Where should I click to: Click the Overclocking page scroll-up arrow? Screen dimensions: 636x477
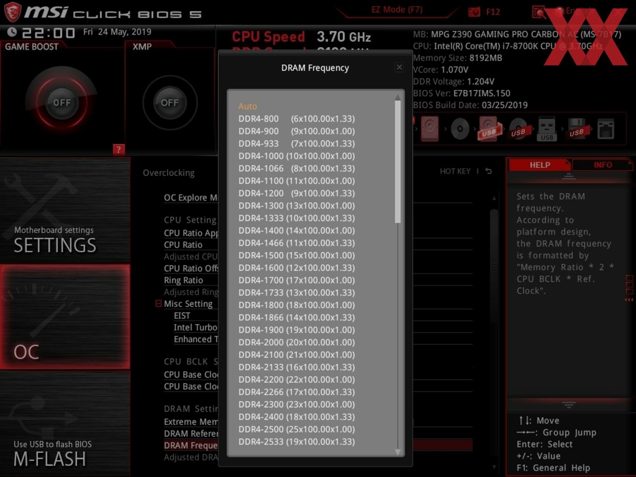pyautogui.click(x=494, y=198)
